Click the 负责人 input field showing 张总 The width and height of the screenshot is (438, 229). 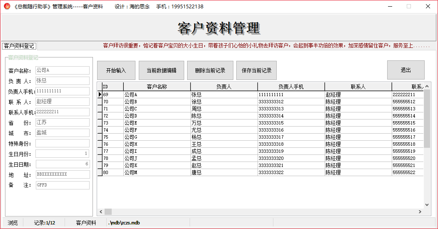point(62,81)
